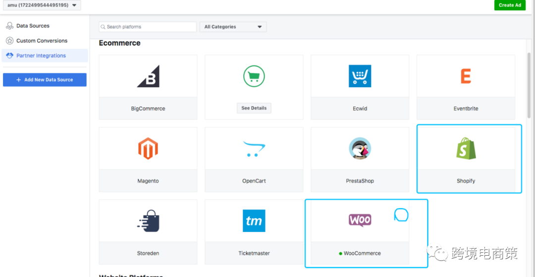Click the Ecommerce section heading

click(119, 43)
